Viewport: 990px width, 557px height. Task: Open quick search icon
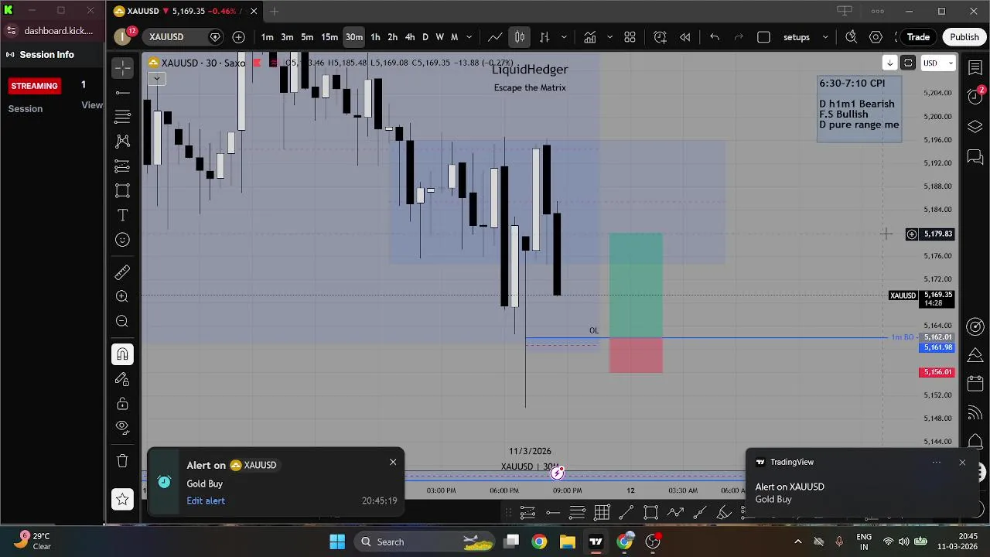coord(851,37)
